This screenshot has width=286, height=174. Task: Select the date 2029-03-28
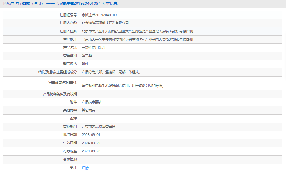pos(91,151)
